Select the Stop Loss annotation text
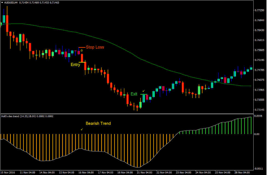The image size is (267, 175). 95,47
